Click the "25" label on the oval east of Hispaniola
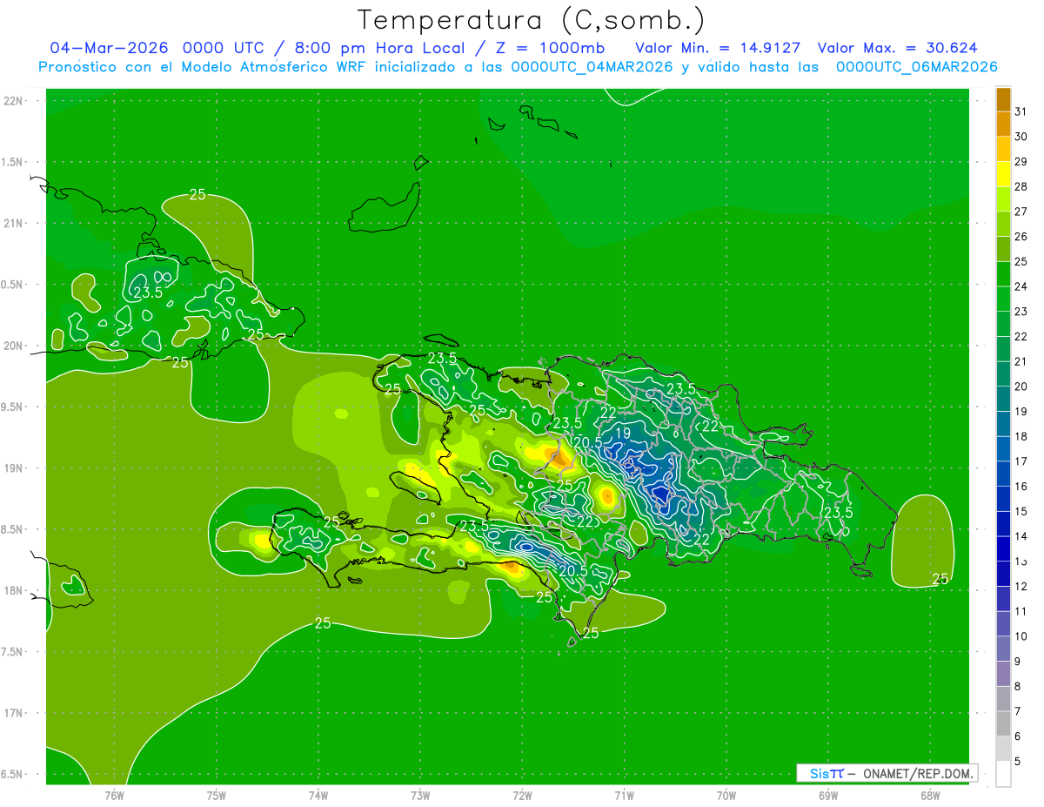This screenshot has height=807, width=1044. 940,579
